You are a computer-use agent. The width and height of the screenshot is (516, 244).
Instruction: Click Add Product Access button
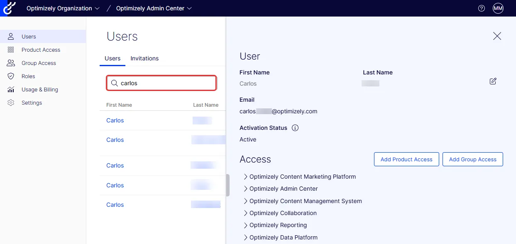click(406, 159)
